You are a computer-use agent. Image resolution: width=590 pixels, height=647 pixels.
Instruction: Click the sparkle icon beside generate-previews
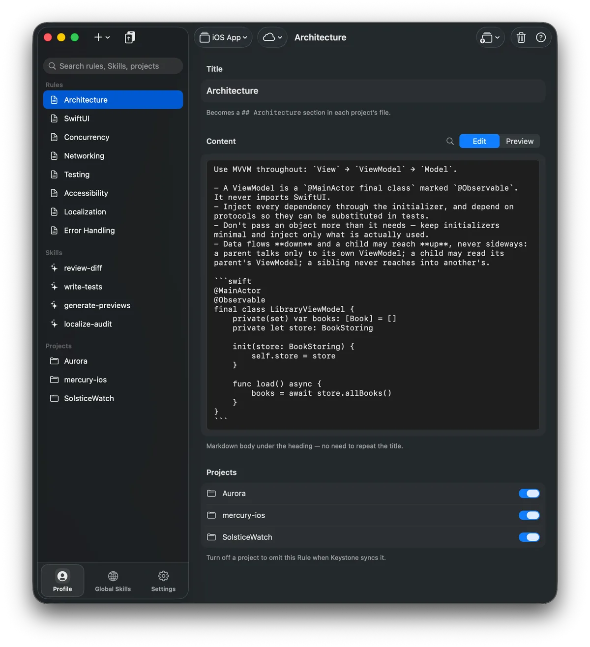click(x=54, y=305)
